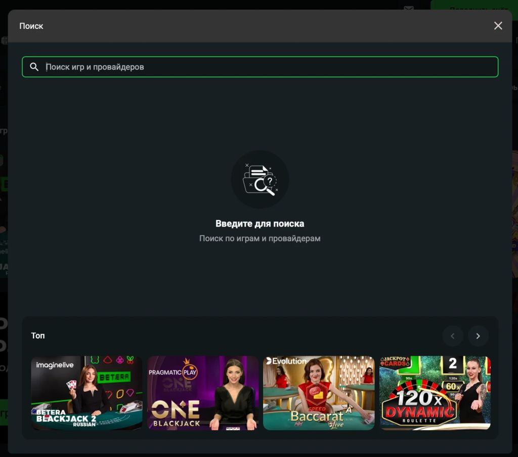Advance the Топ carousel with the right arrow
Image resolution: width=518 pixels, height=457 pixels.
click(x=478, y=335)
